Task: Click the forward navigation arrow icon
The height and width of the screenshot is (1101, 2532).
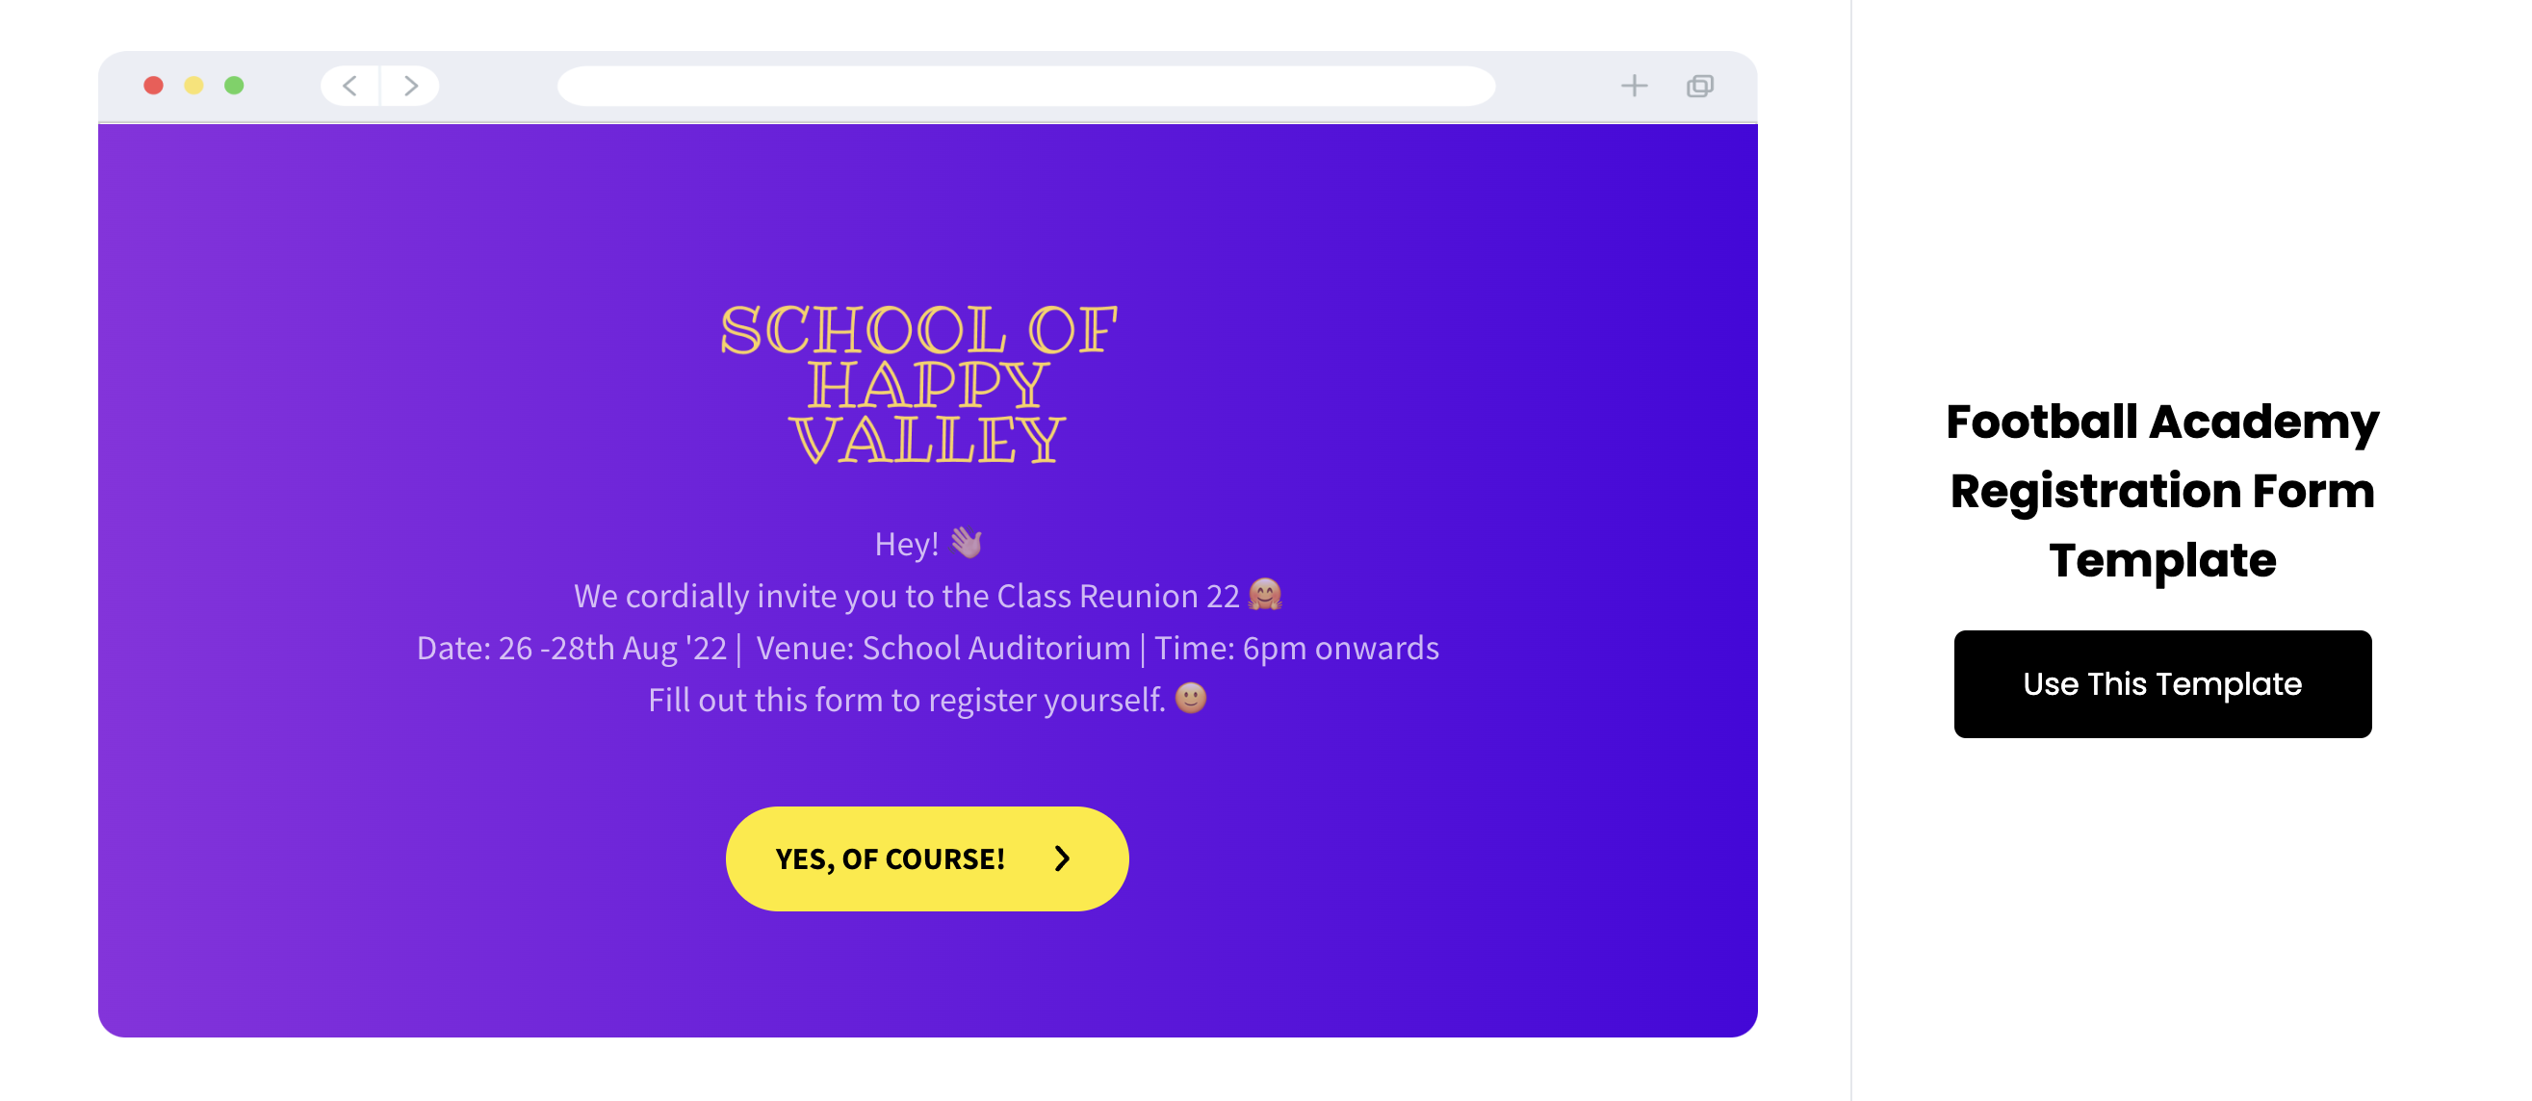Action: [412, 86]
